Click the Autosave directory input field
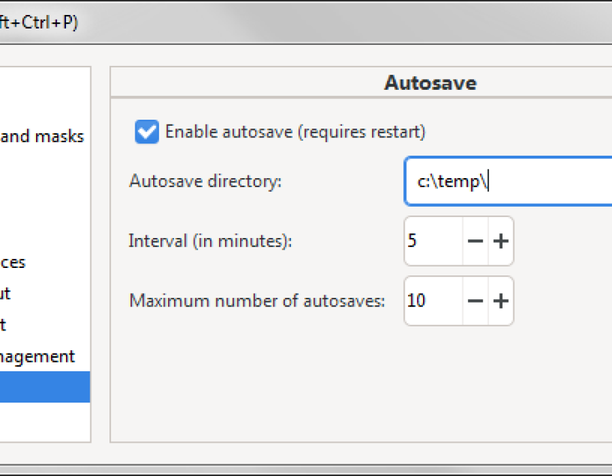This screenshot has height=476, width=612. coord(508,181)
